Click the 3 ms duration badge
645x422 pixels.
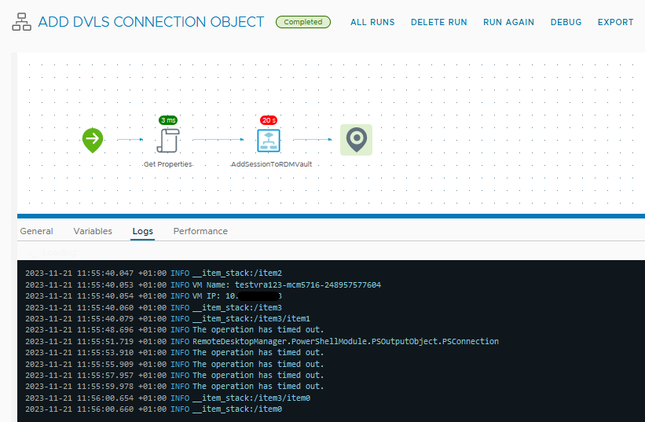pyautogui.click(x=168, y=120)
